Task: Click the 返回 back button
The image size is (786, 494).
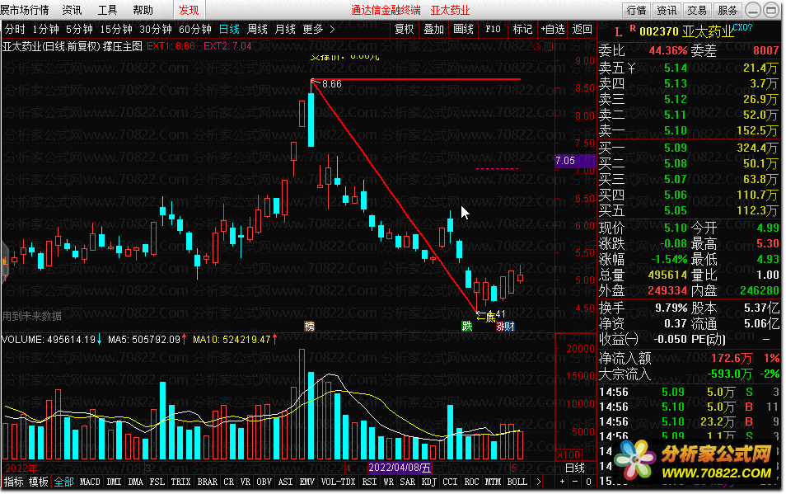Action: (x=582, y=30)
